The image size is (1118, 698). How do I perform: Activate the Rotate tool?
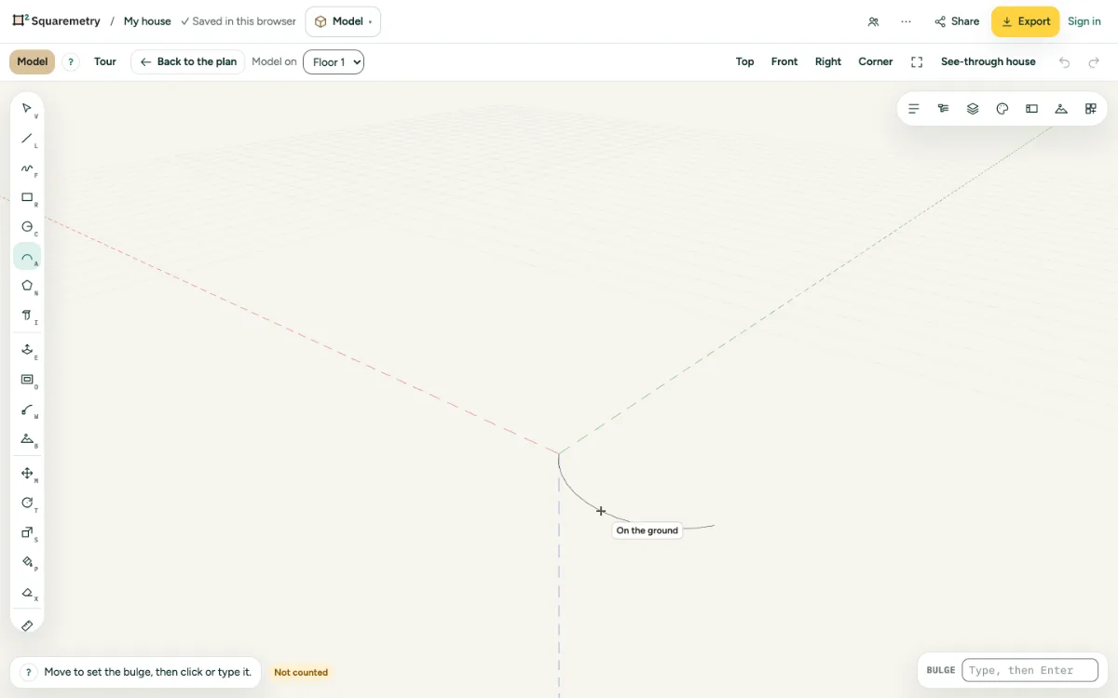(x=27, y=503)
